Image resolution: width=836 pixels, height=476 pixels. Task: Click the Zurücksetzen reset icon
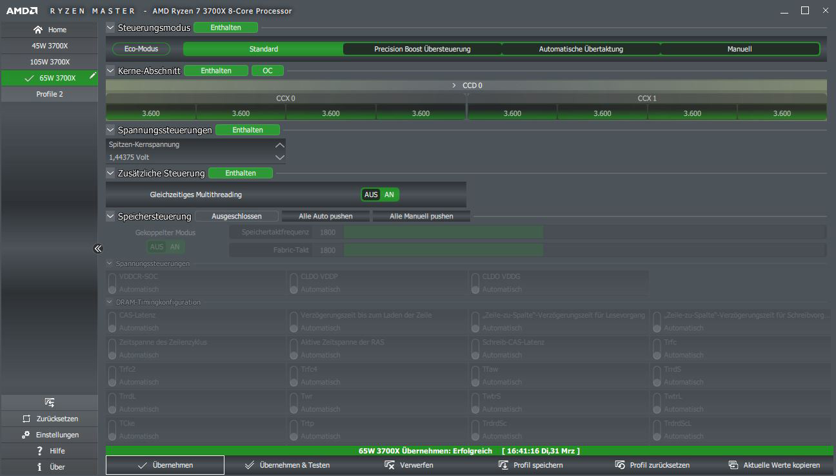coord(26,419)
